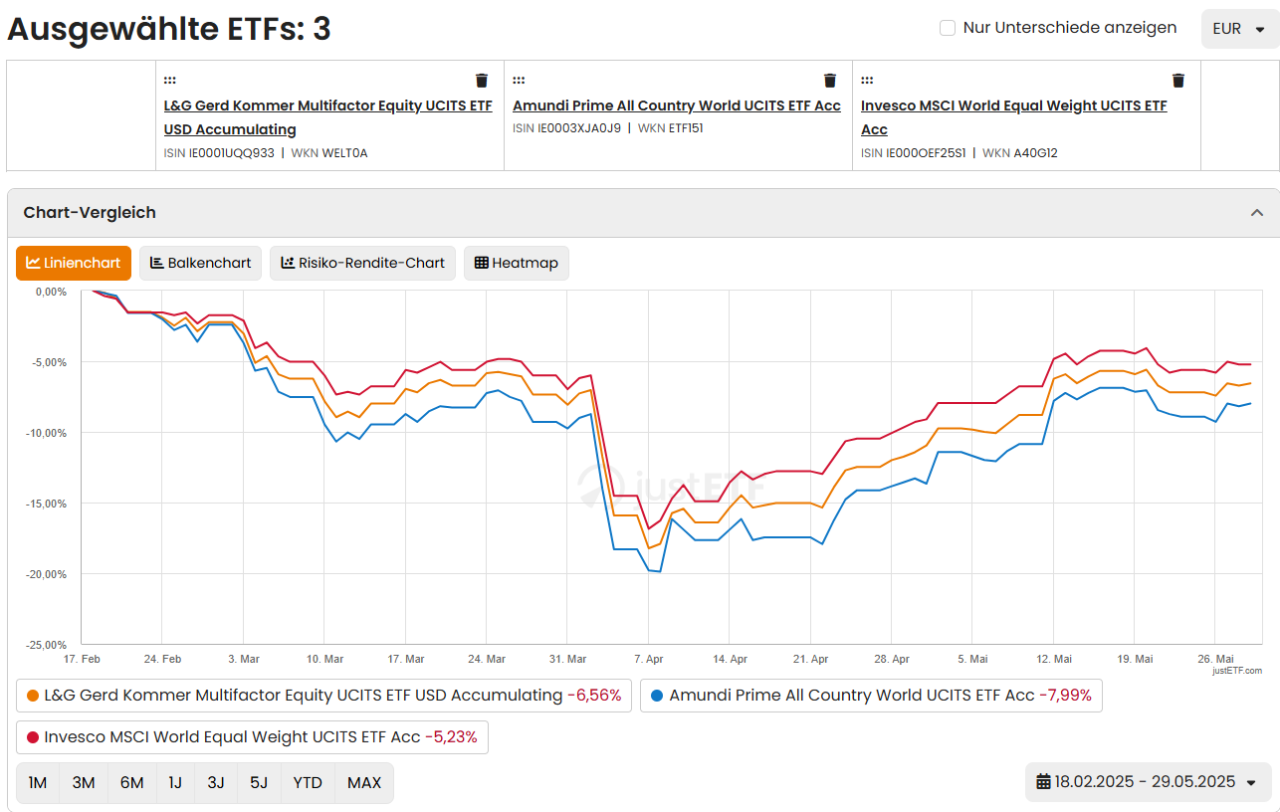1280x812 pixels.
Task: Enable Nur Unterschiede anzeigen checkbox
Action: coord(948,28)
